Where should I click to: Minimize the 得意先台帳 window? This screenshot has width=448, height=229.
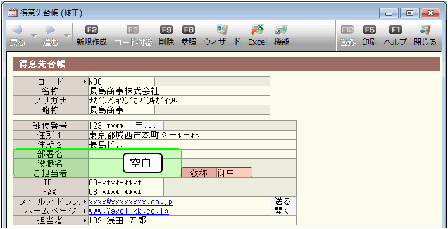click(x=389, y=13)
